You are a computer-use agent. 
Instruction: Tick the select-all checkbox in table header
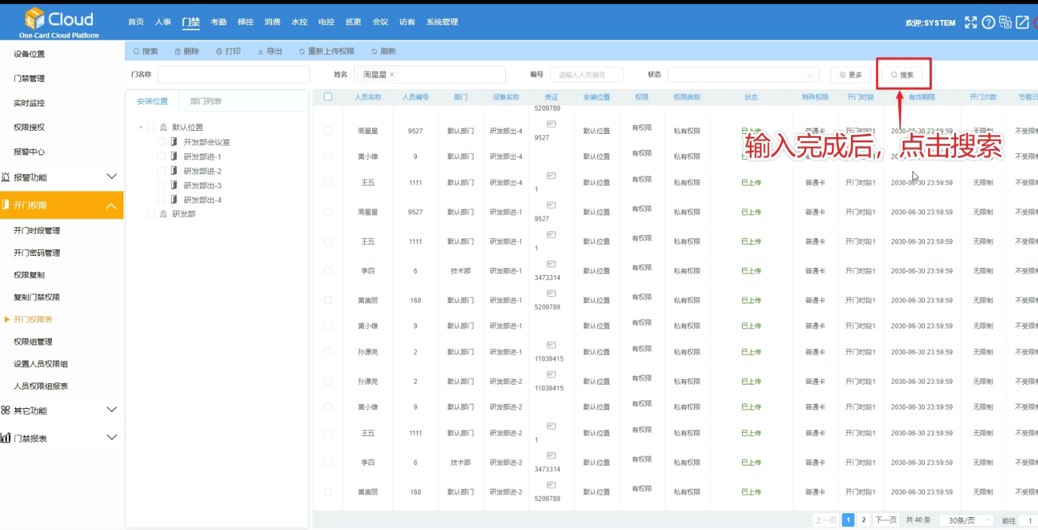point(328,97)
